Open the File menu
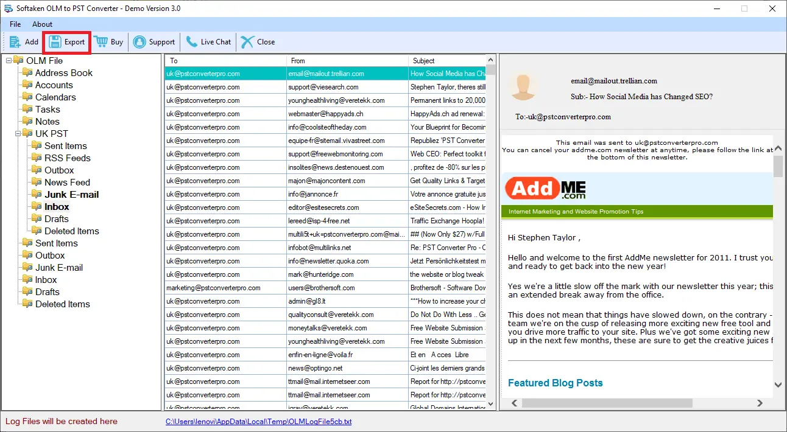Viewport: 787px width, 432px height. (15, 24)
